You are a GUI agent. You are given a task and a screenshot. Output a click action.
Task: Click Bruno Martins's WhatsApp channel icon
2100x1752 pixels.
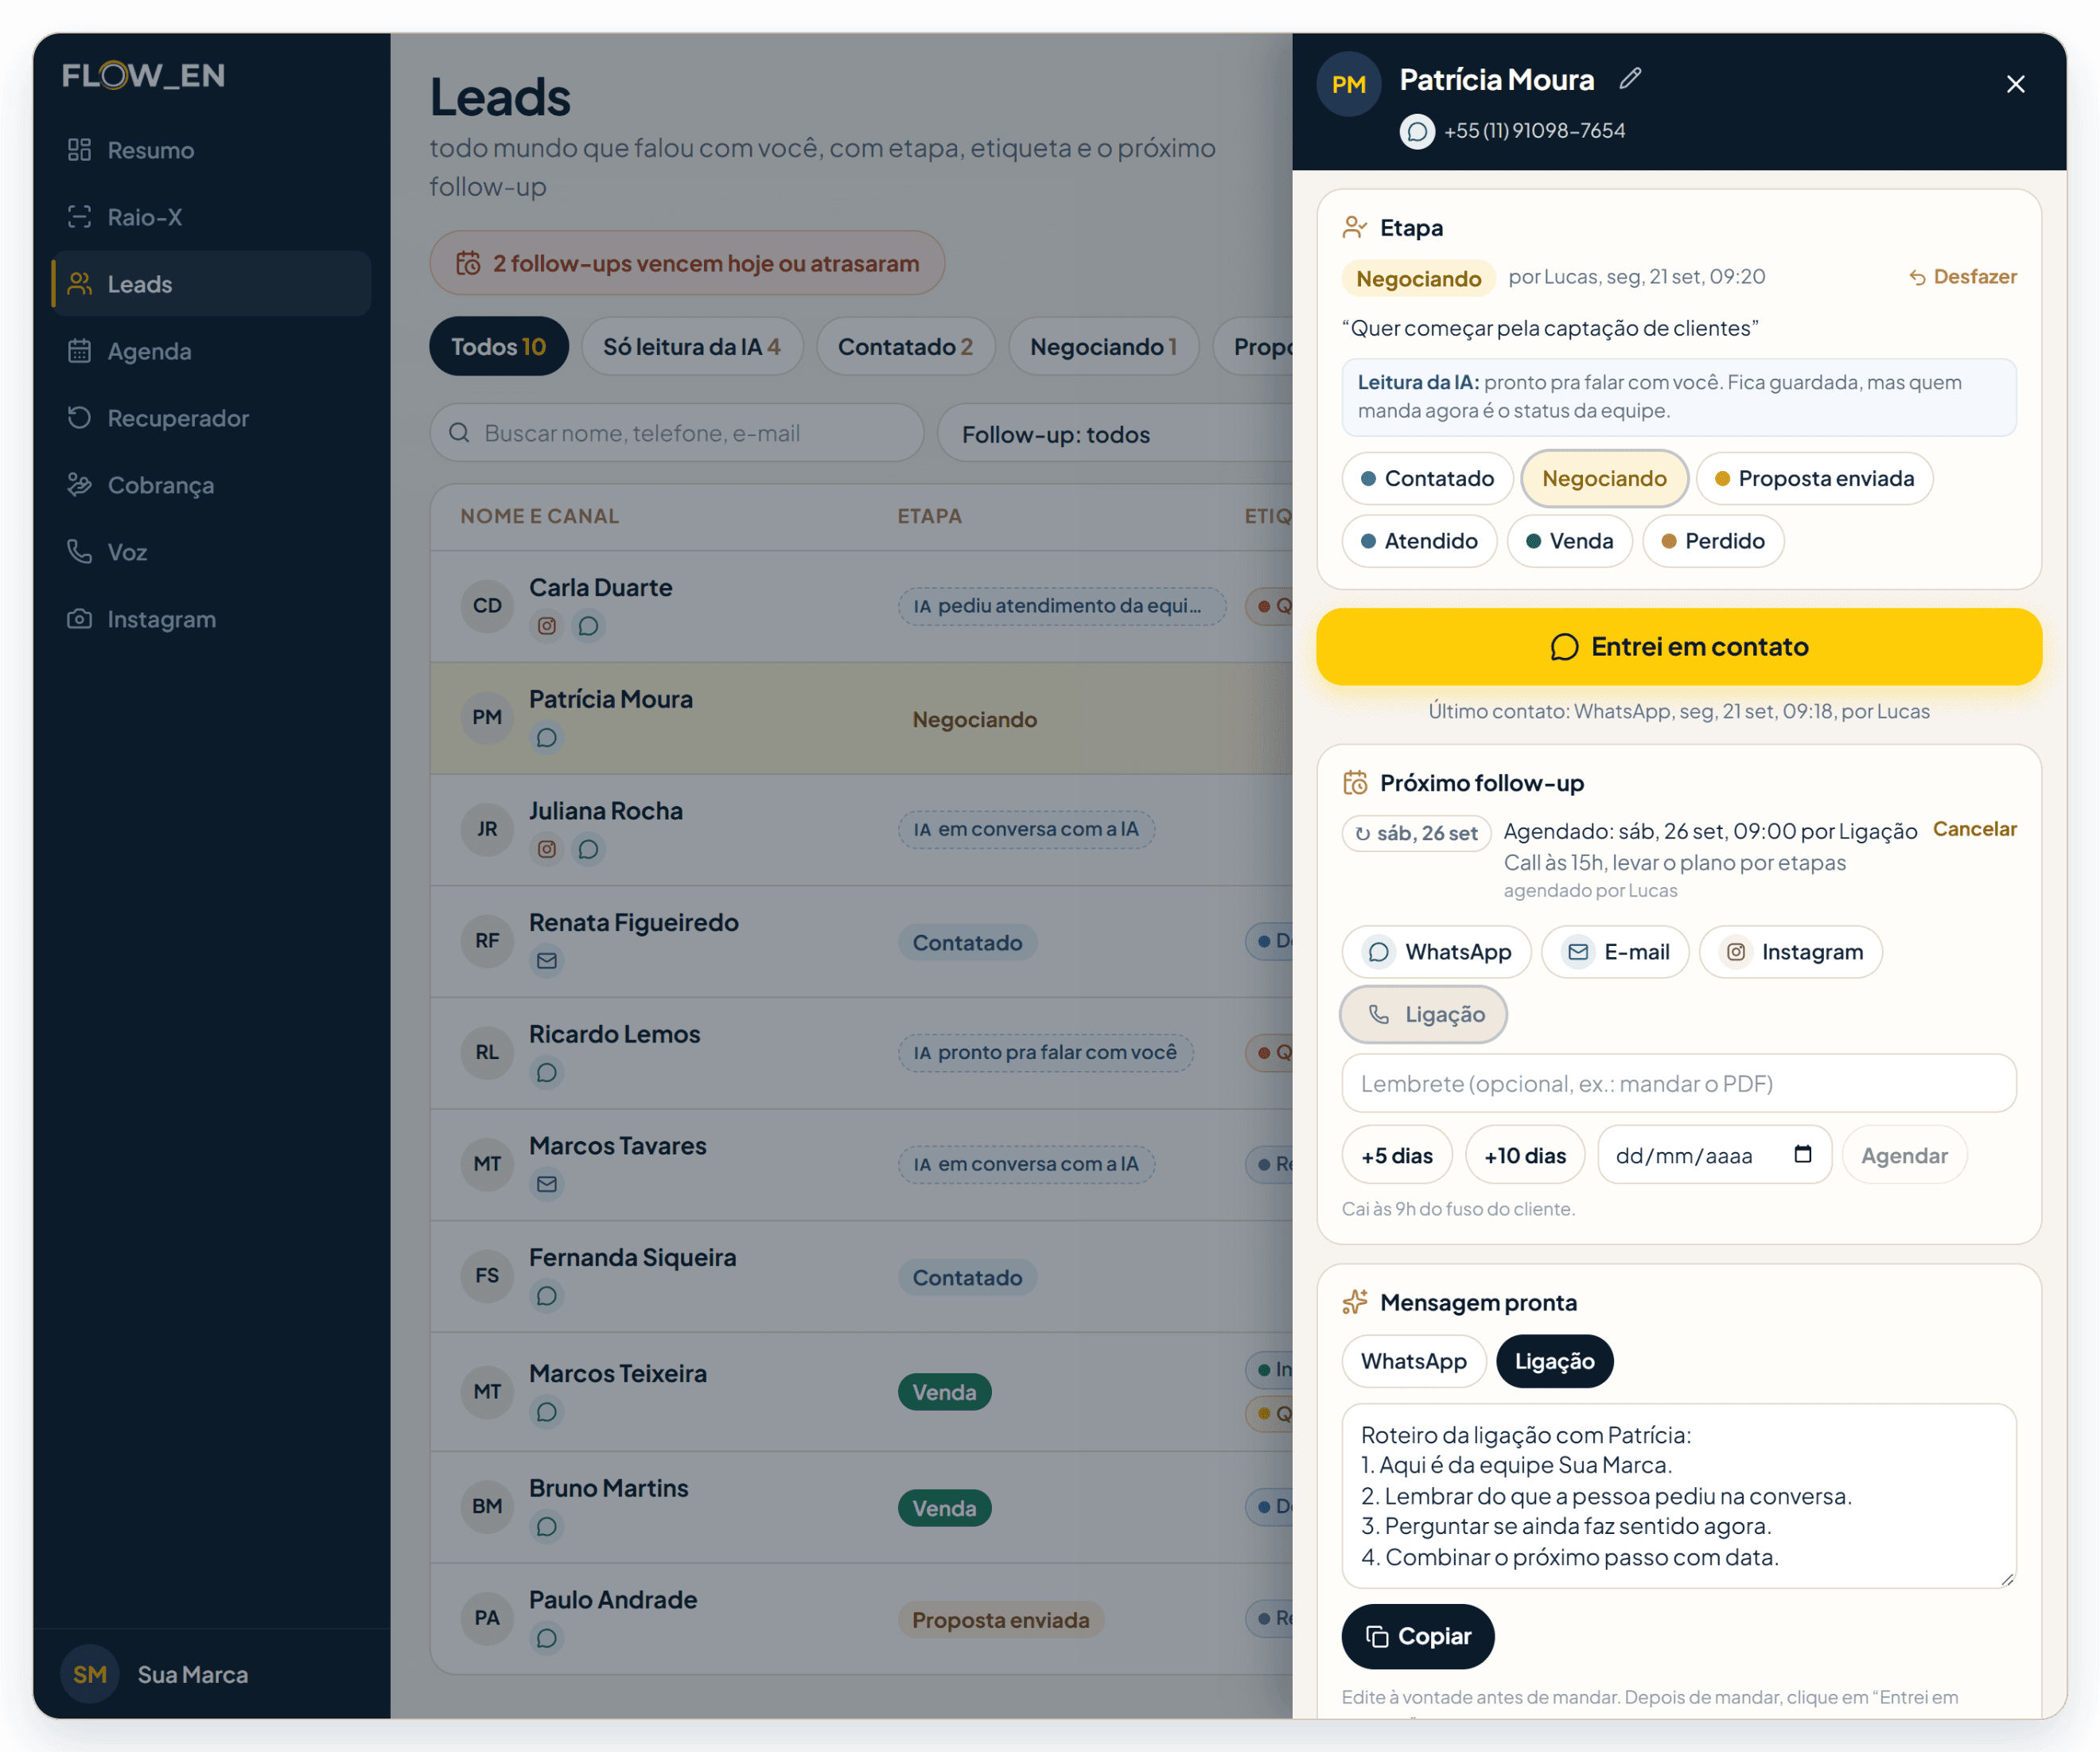tap(546, 1527)
